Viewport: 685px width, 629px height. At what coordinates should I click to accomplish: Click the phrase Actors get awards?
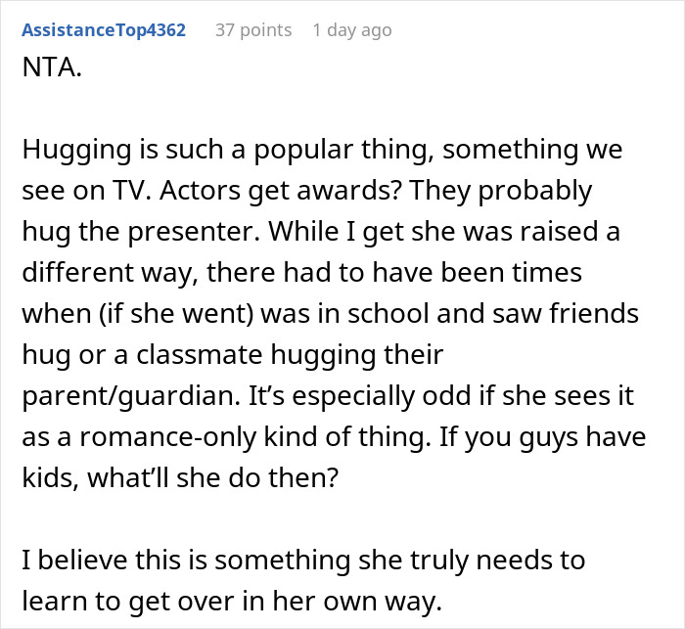[281, 191]
